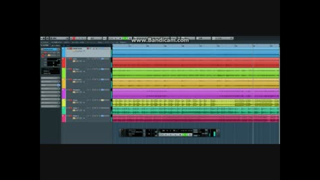Click the inspector volume fader display
The height and width of the screenshot is (180, 320).
tap(54, 62)
